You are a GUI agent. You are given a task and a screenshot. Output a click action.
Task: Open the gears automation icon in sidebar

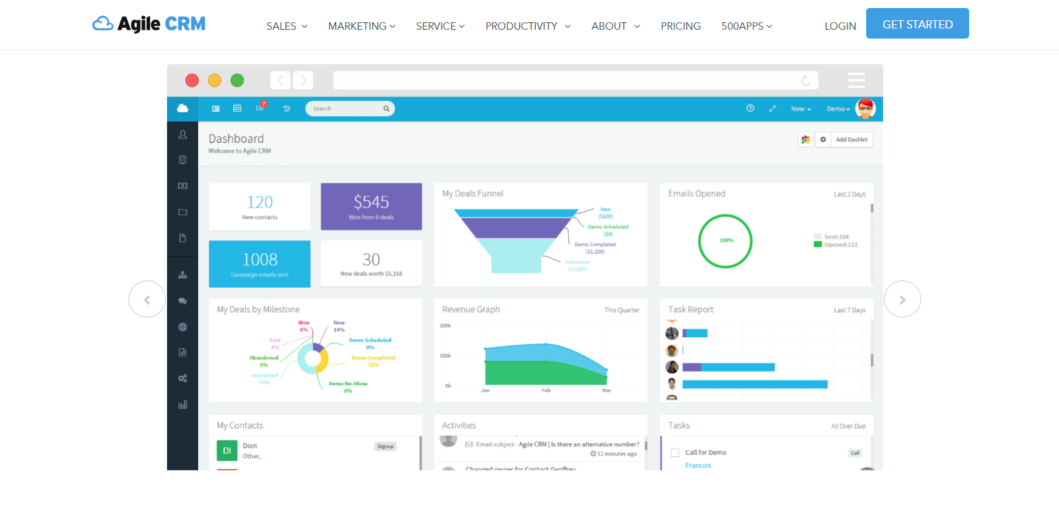183,378
